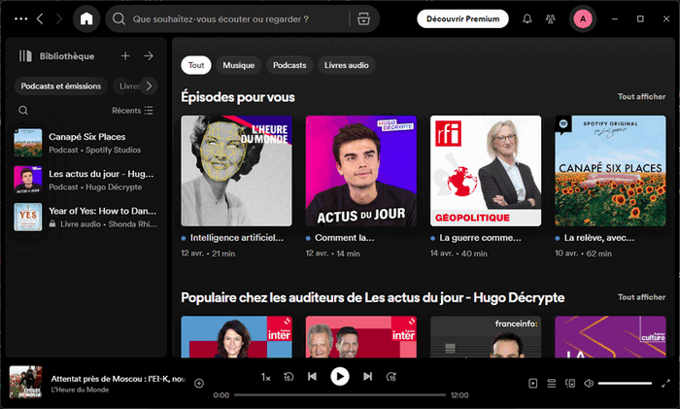Open the France Inter two men podcast card
680x409 pixels.
coord(360,337)
